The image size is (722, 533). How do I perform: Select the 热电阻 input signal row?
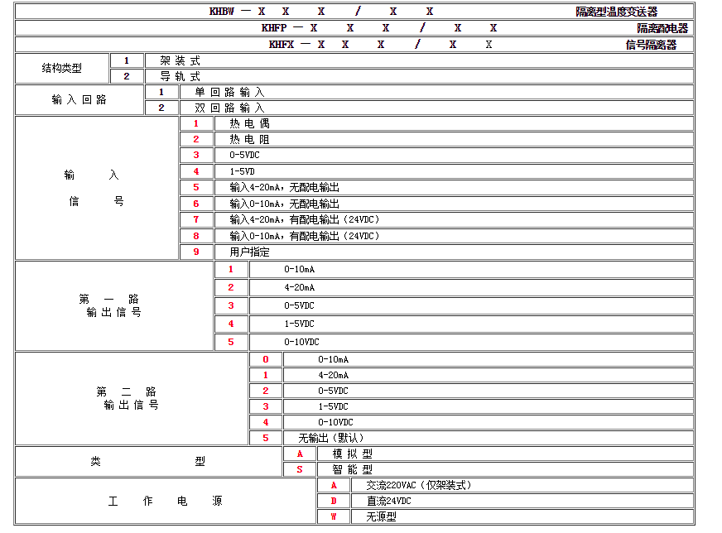click(249, 139)
